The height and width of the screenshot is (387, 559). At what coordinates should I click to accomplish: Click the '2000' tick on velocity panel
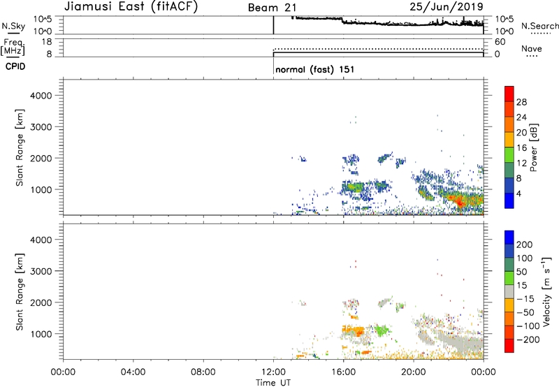point(41,302)
